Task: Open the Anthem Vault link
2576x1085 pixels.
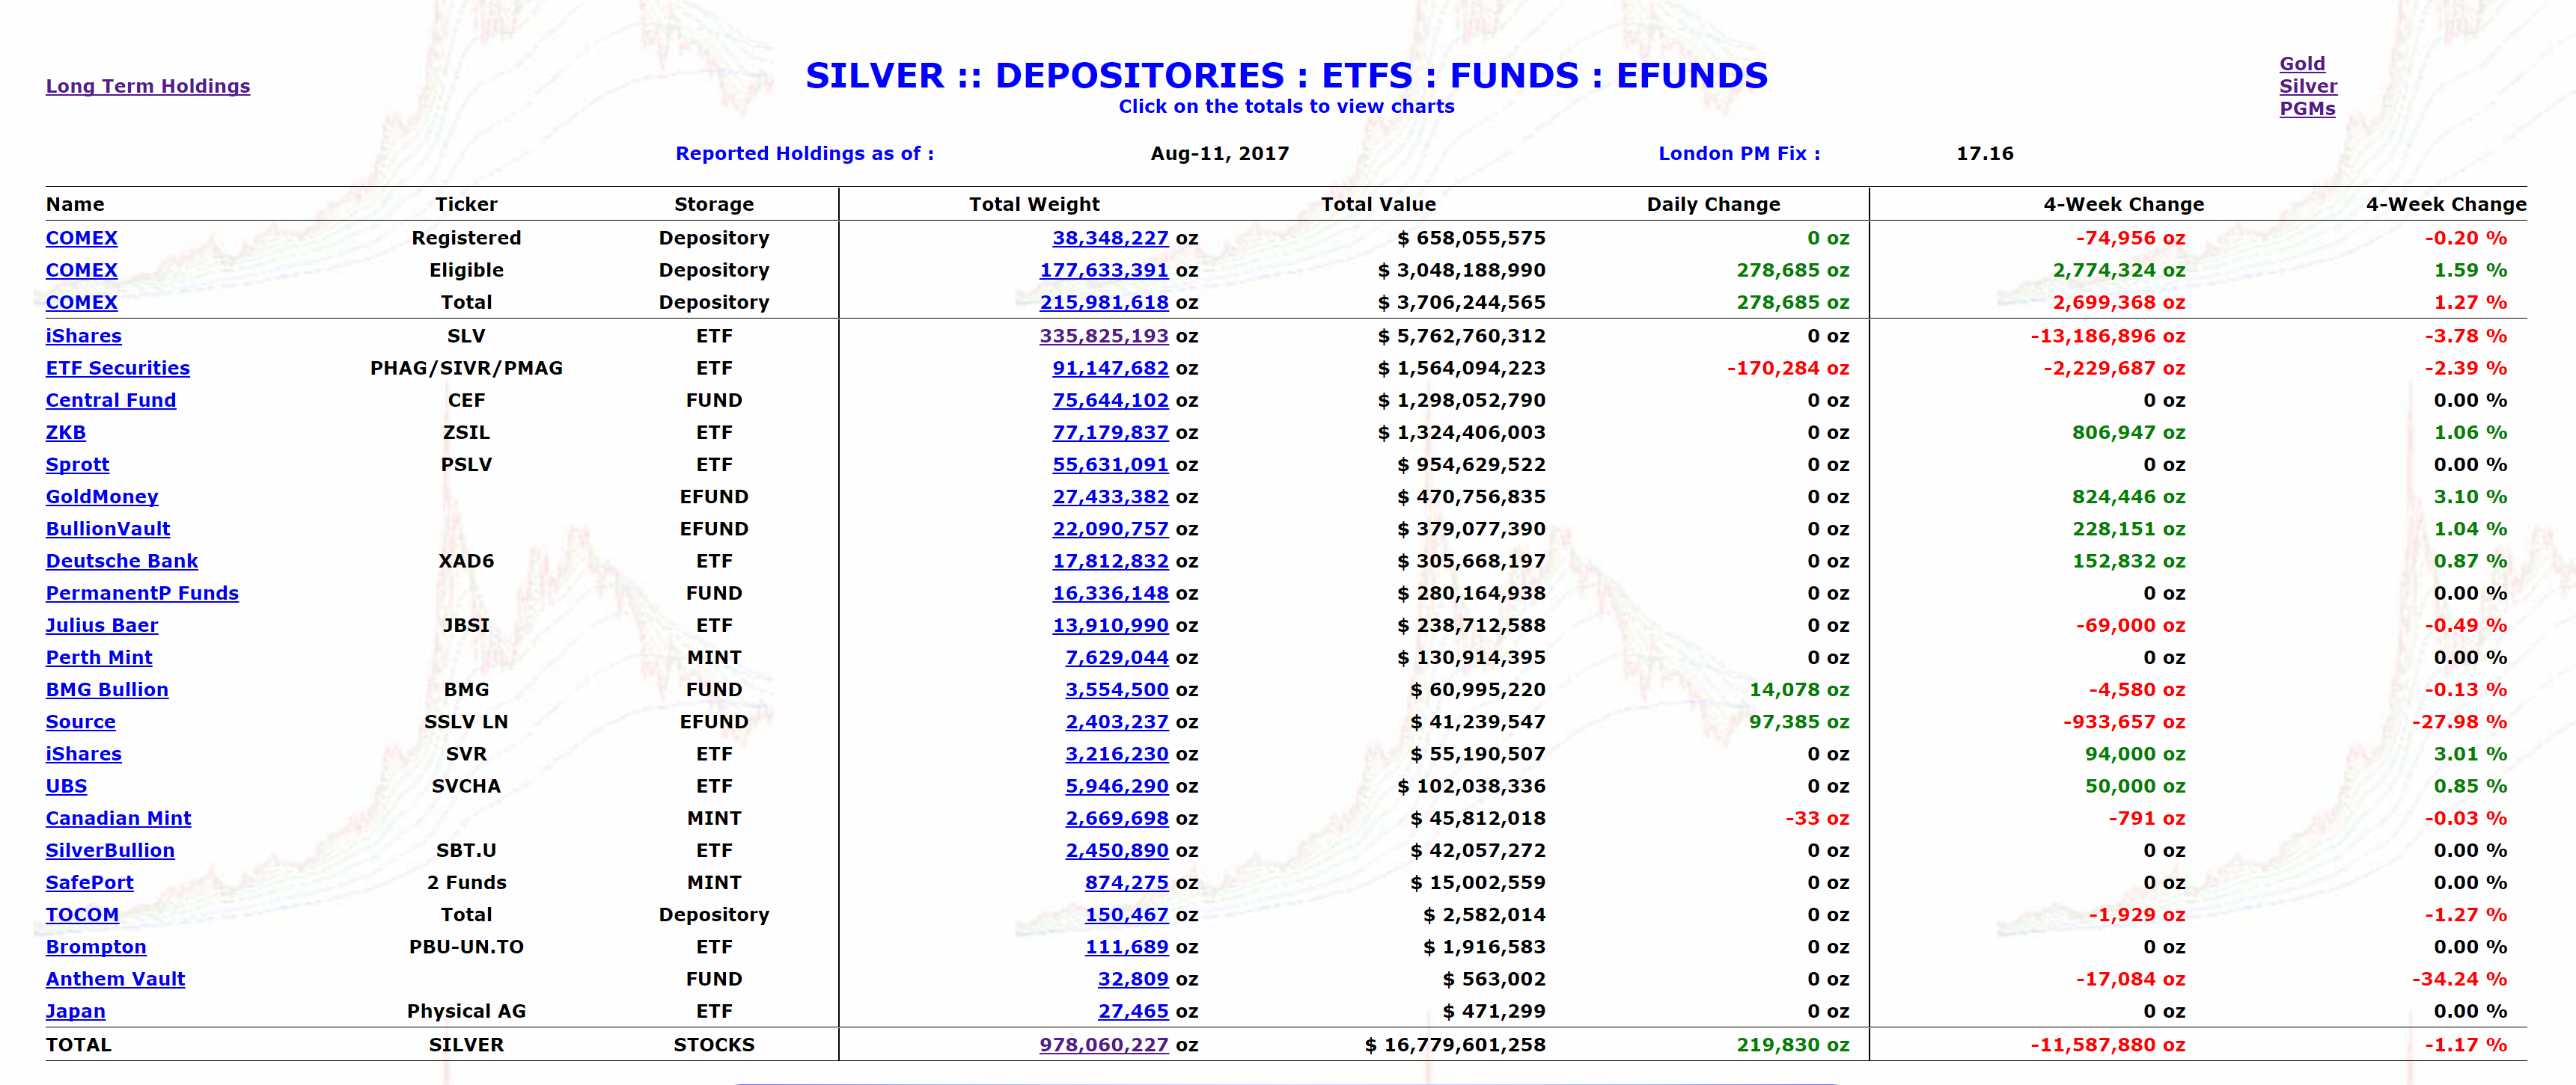Action: coord(115,979)
